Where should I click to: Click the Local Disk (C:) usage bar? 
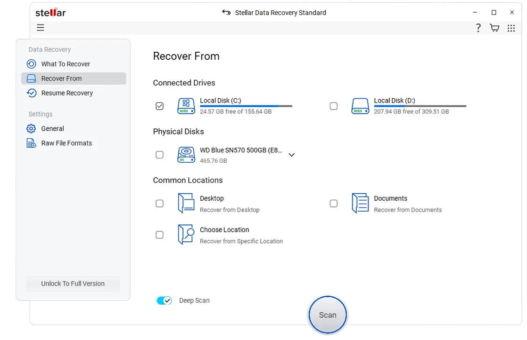pyautogui.click(x=246, y=106)
